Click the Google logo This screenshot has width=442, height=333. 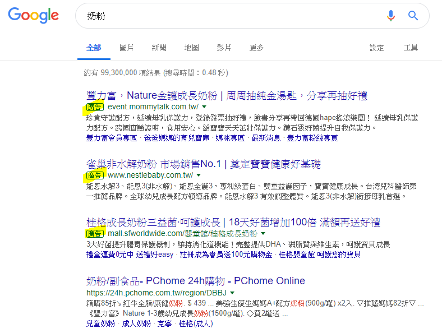(x=34, y=15)
